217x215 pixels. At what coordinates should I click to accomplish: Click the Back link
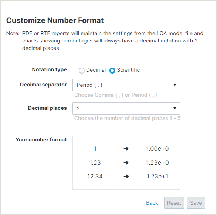tap(152, 203)
